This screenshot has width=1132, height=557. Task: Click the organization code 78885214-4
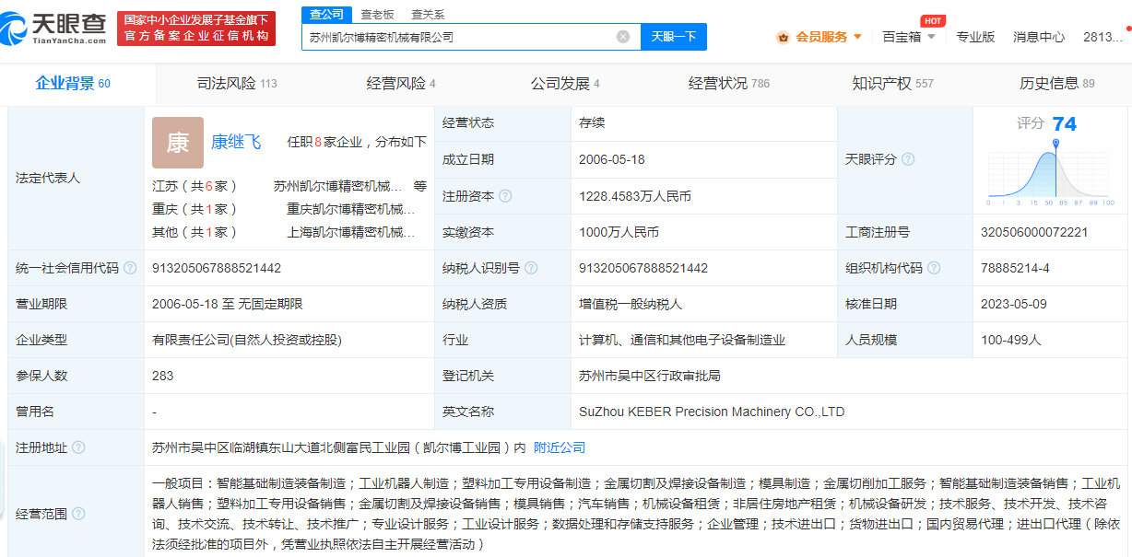pyautogui.click(x=1015, y=268)
